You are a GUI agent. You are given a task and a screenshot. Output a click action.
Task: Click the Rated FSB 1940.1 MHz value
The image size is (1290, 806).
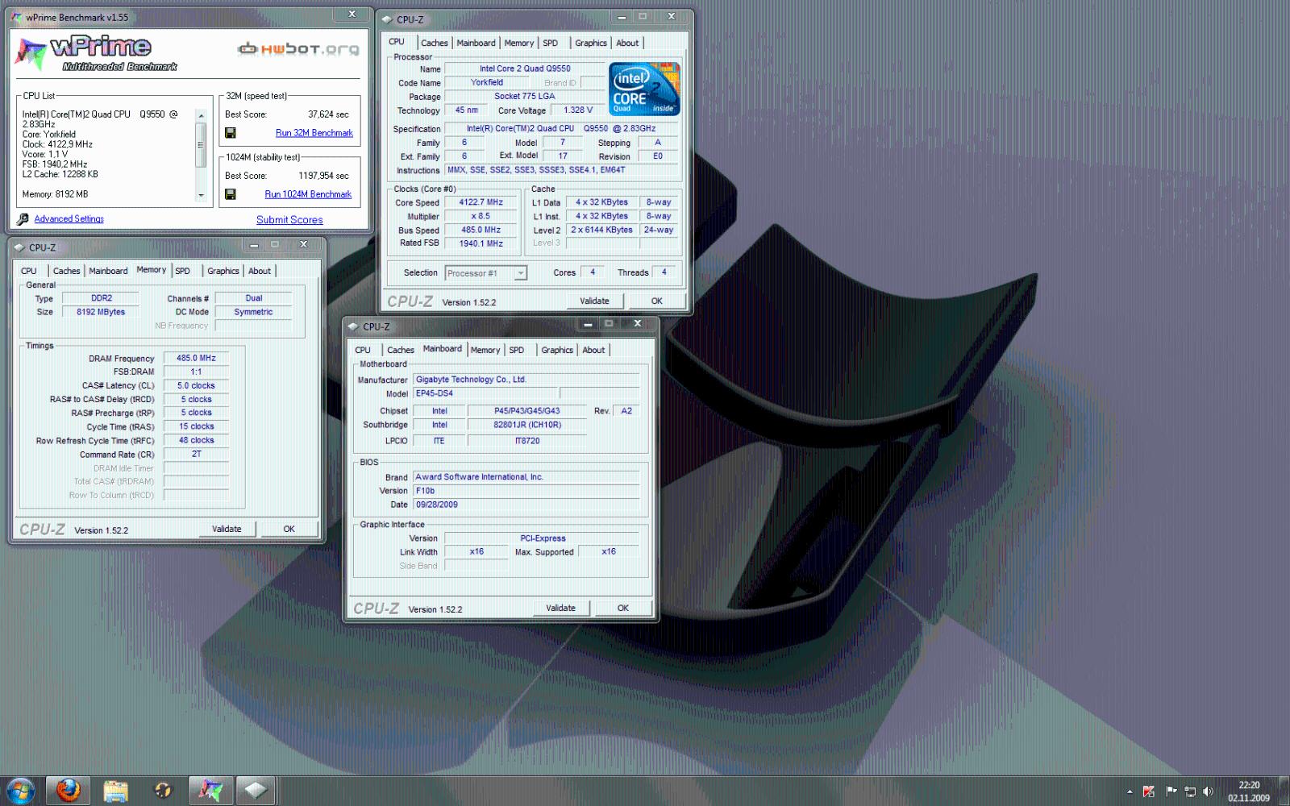(481, 243)
